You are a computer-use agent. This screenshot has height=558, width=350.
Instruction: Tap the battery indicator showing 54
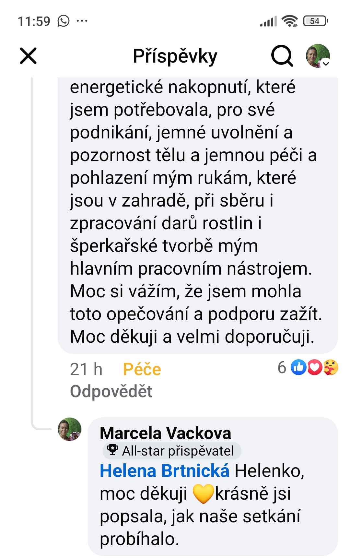[x=316, y=21]
